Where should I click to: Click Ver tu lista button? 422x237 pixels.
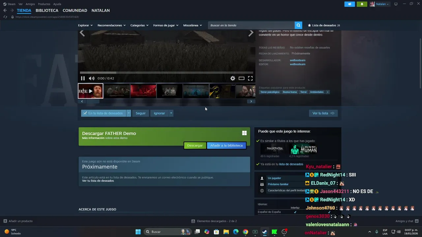click(323, 113)
